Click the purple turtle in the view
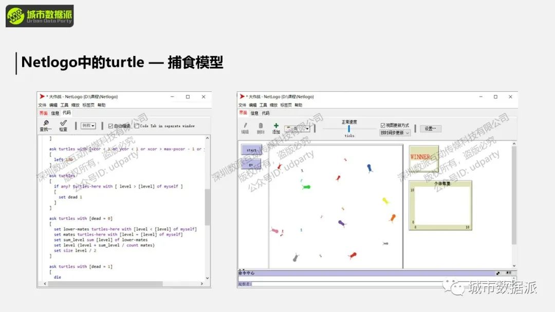The width and height of the screenshot is (555, 312). point(342,223)
